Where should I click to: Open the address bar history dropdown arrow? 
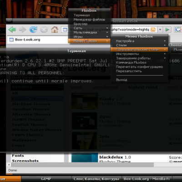160,30
